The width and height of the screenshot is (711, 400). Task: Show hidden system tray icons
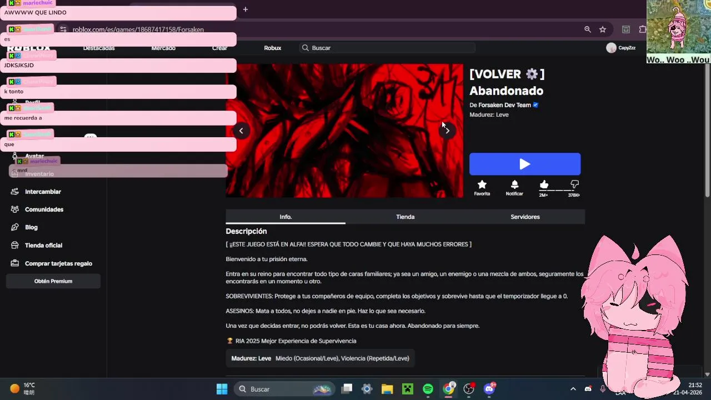(573, 389)
